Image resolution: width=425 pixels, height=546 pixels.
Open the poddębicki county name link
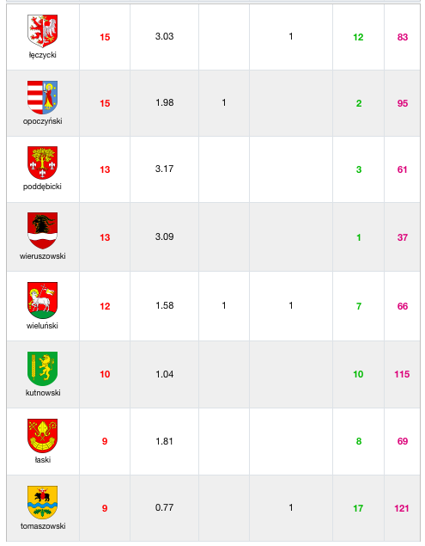(42, 187)
